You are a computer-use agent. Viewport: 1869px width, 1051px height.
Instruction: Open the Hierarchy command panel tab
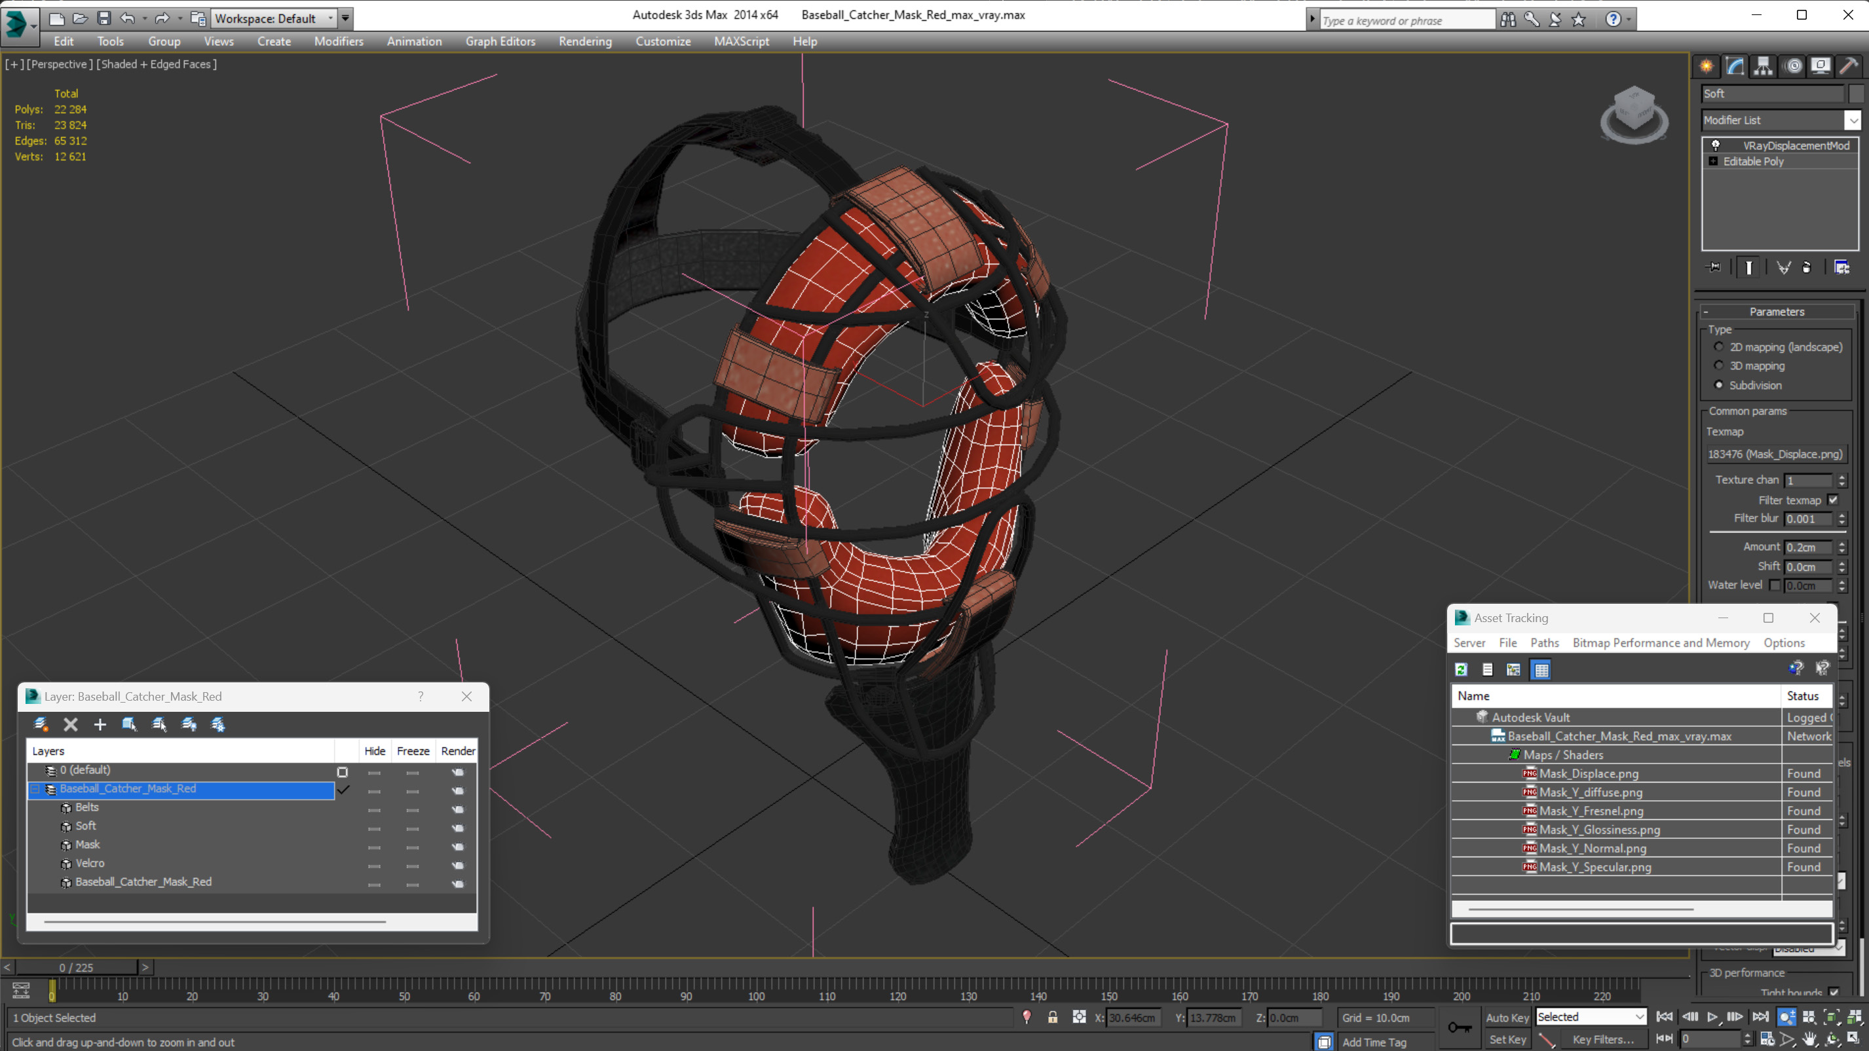1762,66
